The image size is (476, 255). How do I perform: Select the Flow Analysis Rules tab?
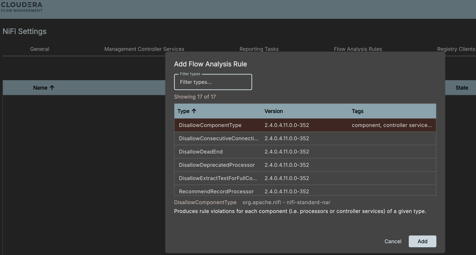pyautogui.click(x=357, y=49)
